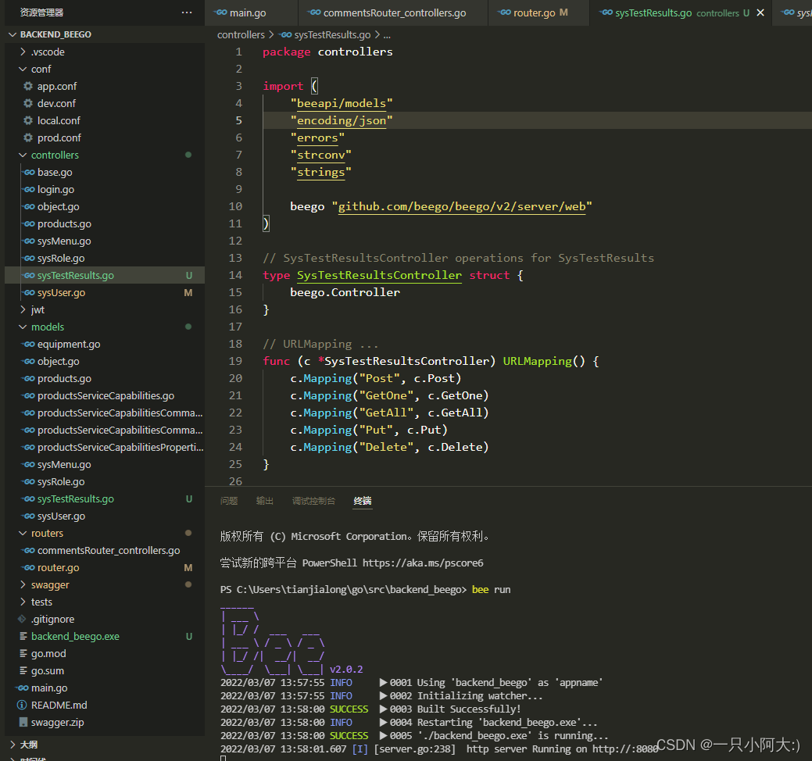Open local.conf gear file icon

[x=28, y=120]
